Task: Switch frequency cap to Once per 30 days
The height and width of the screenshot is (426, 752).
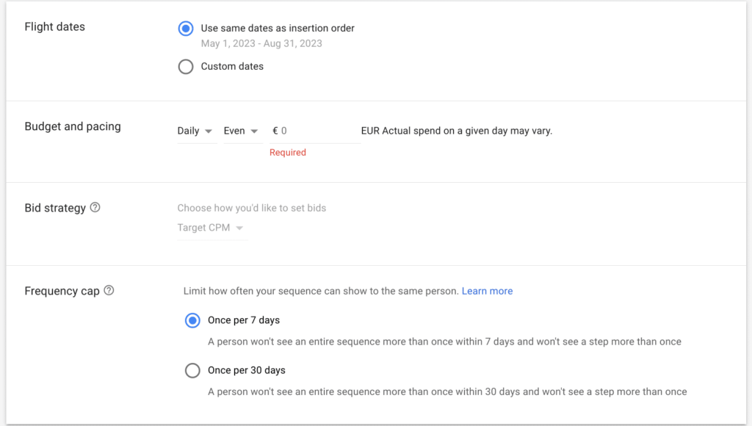Action: 192,370
